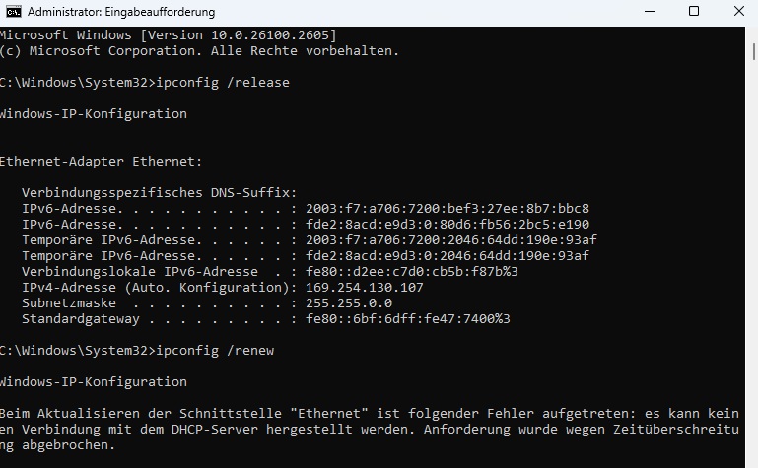The image size is (758, 468).
Task: Click the Microsoft Corporation copyright line
Action: click(x=199, y=51)
